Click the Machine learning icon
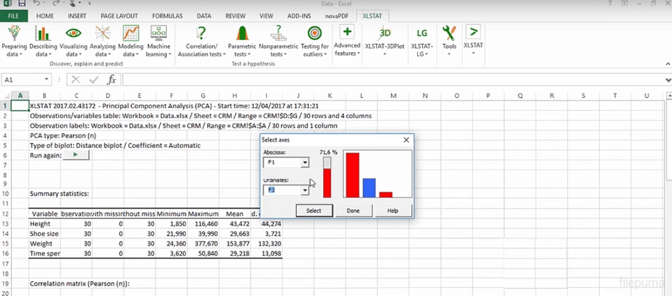The image size is (672, 296). point(159,33)
